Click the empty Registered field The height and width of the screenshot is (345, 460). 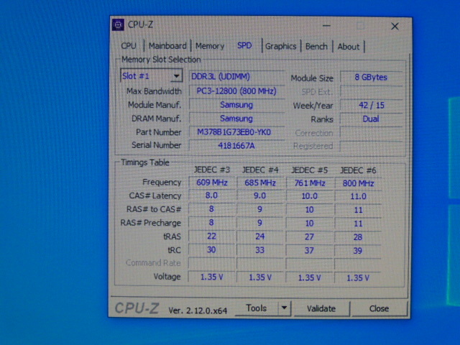coord(371,146)
